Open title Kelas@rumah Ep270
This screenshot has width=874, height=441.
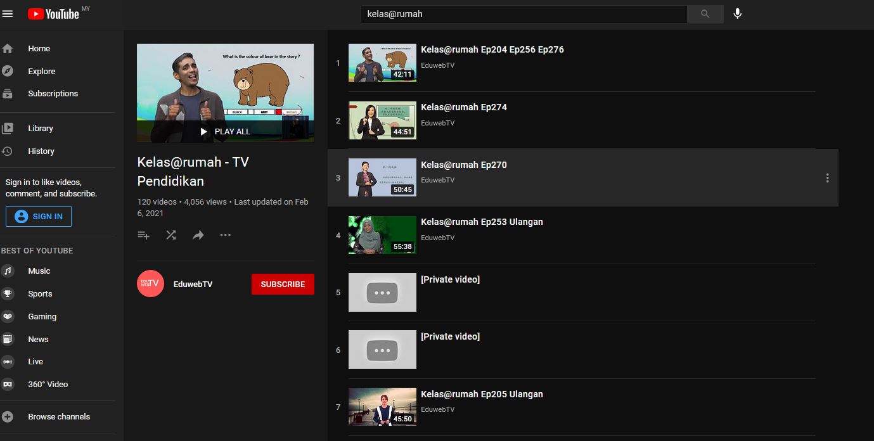tap(464, 165)
